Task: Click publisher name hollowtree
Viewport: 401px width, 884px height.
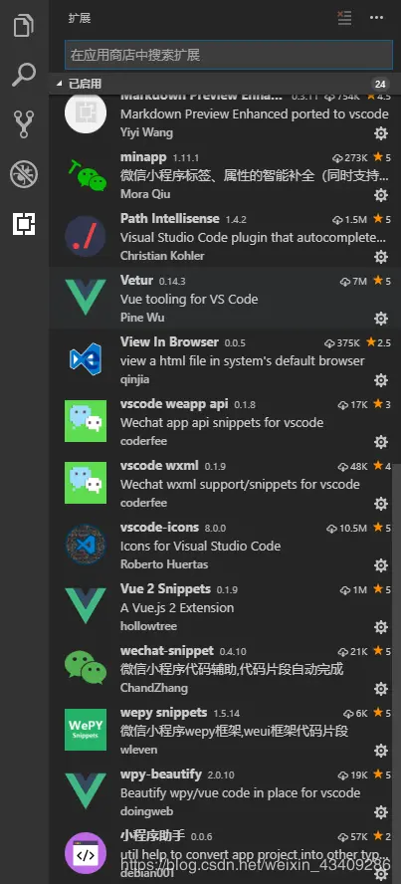Action: 148,626
